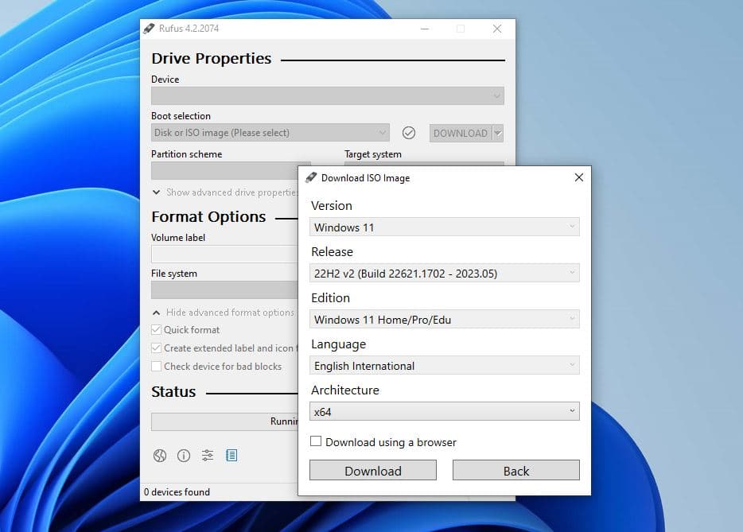
Task: Collapse Hide advanced format options
Action: click(157, 313)
